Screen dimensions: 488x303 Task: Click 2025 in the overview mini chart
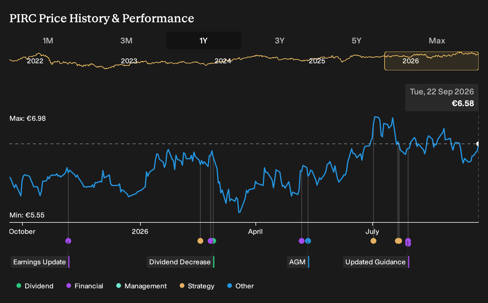click(x=317, y=61)
